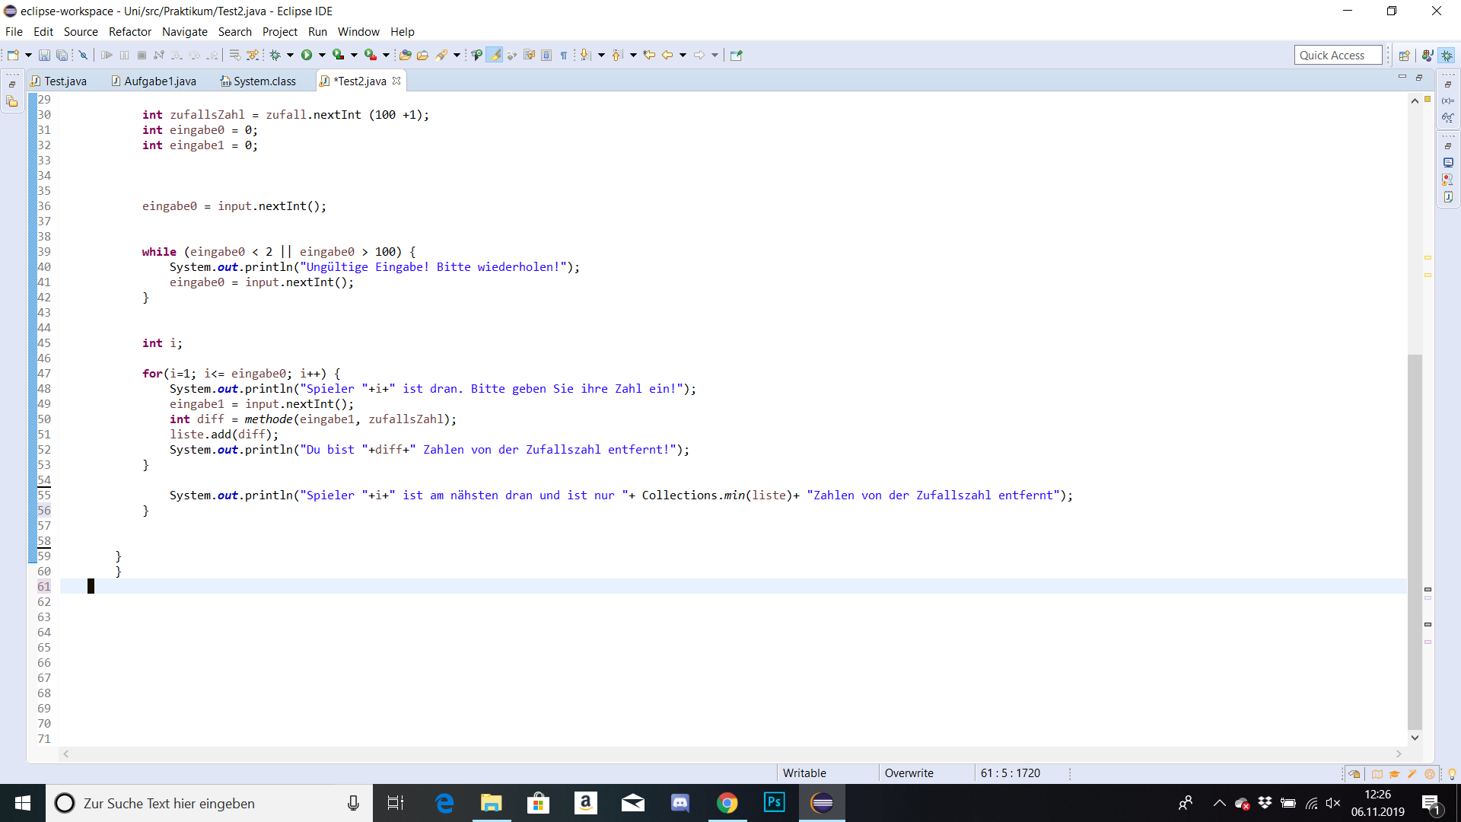This screenshot has height=822, width=1461.
Task: Click the Writable status indicator
Action: pos(804,773)
